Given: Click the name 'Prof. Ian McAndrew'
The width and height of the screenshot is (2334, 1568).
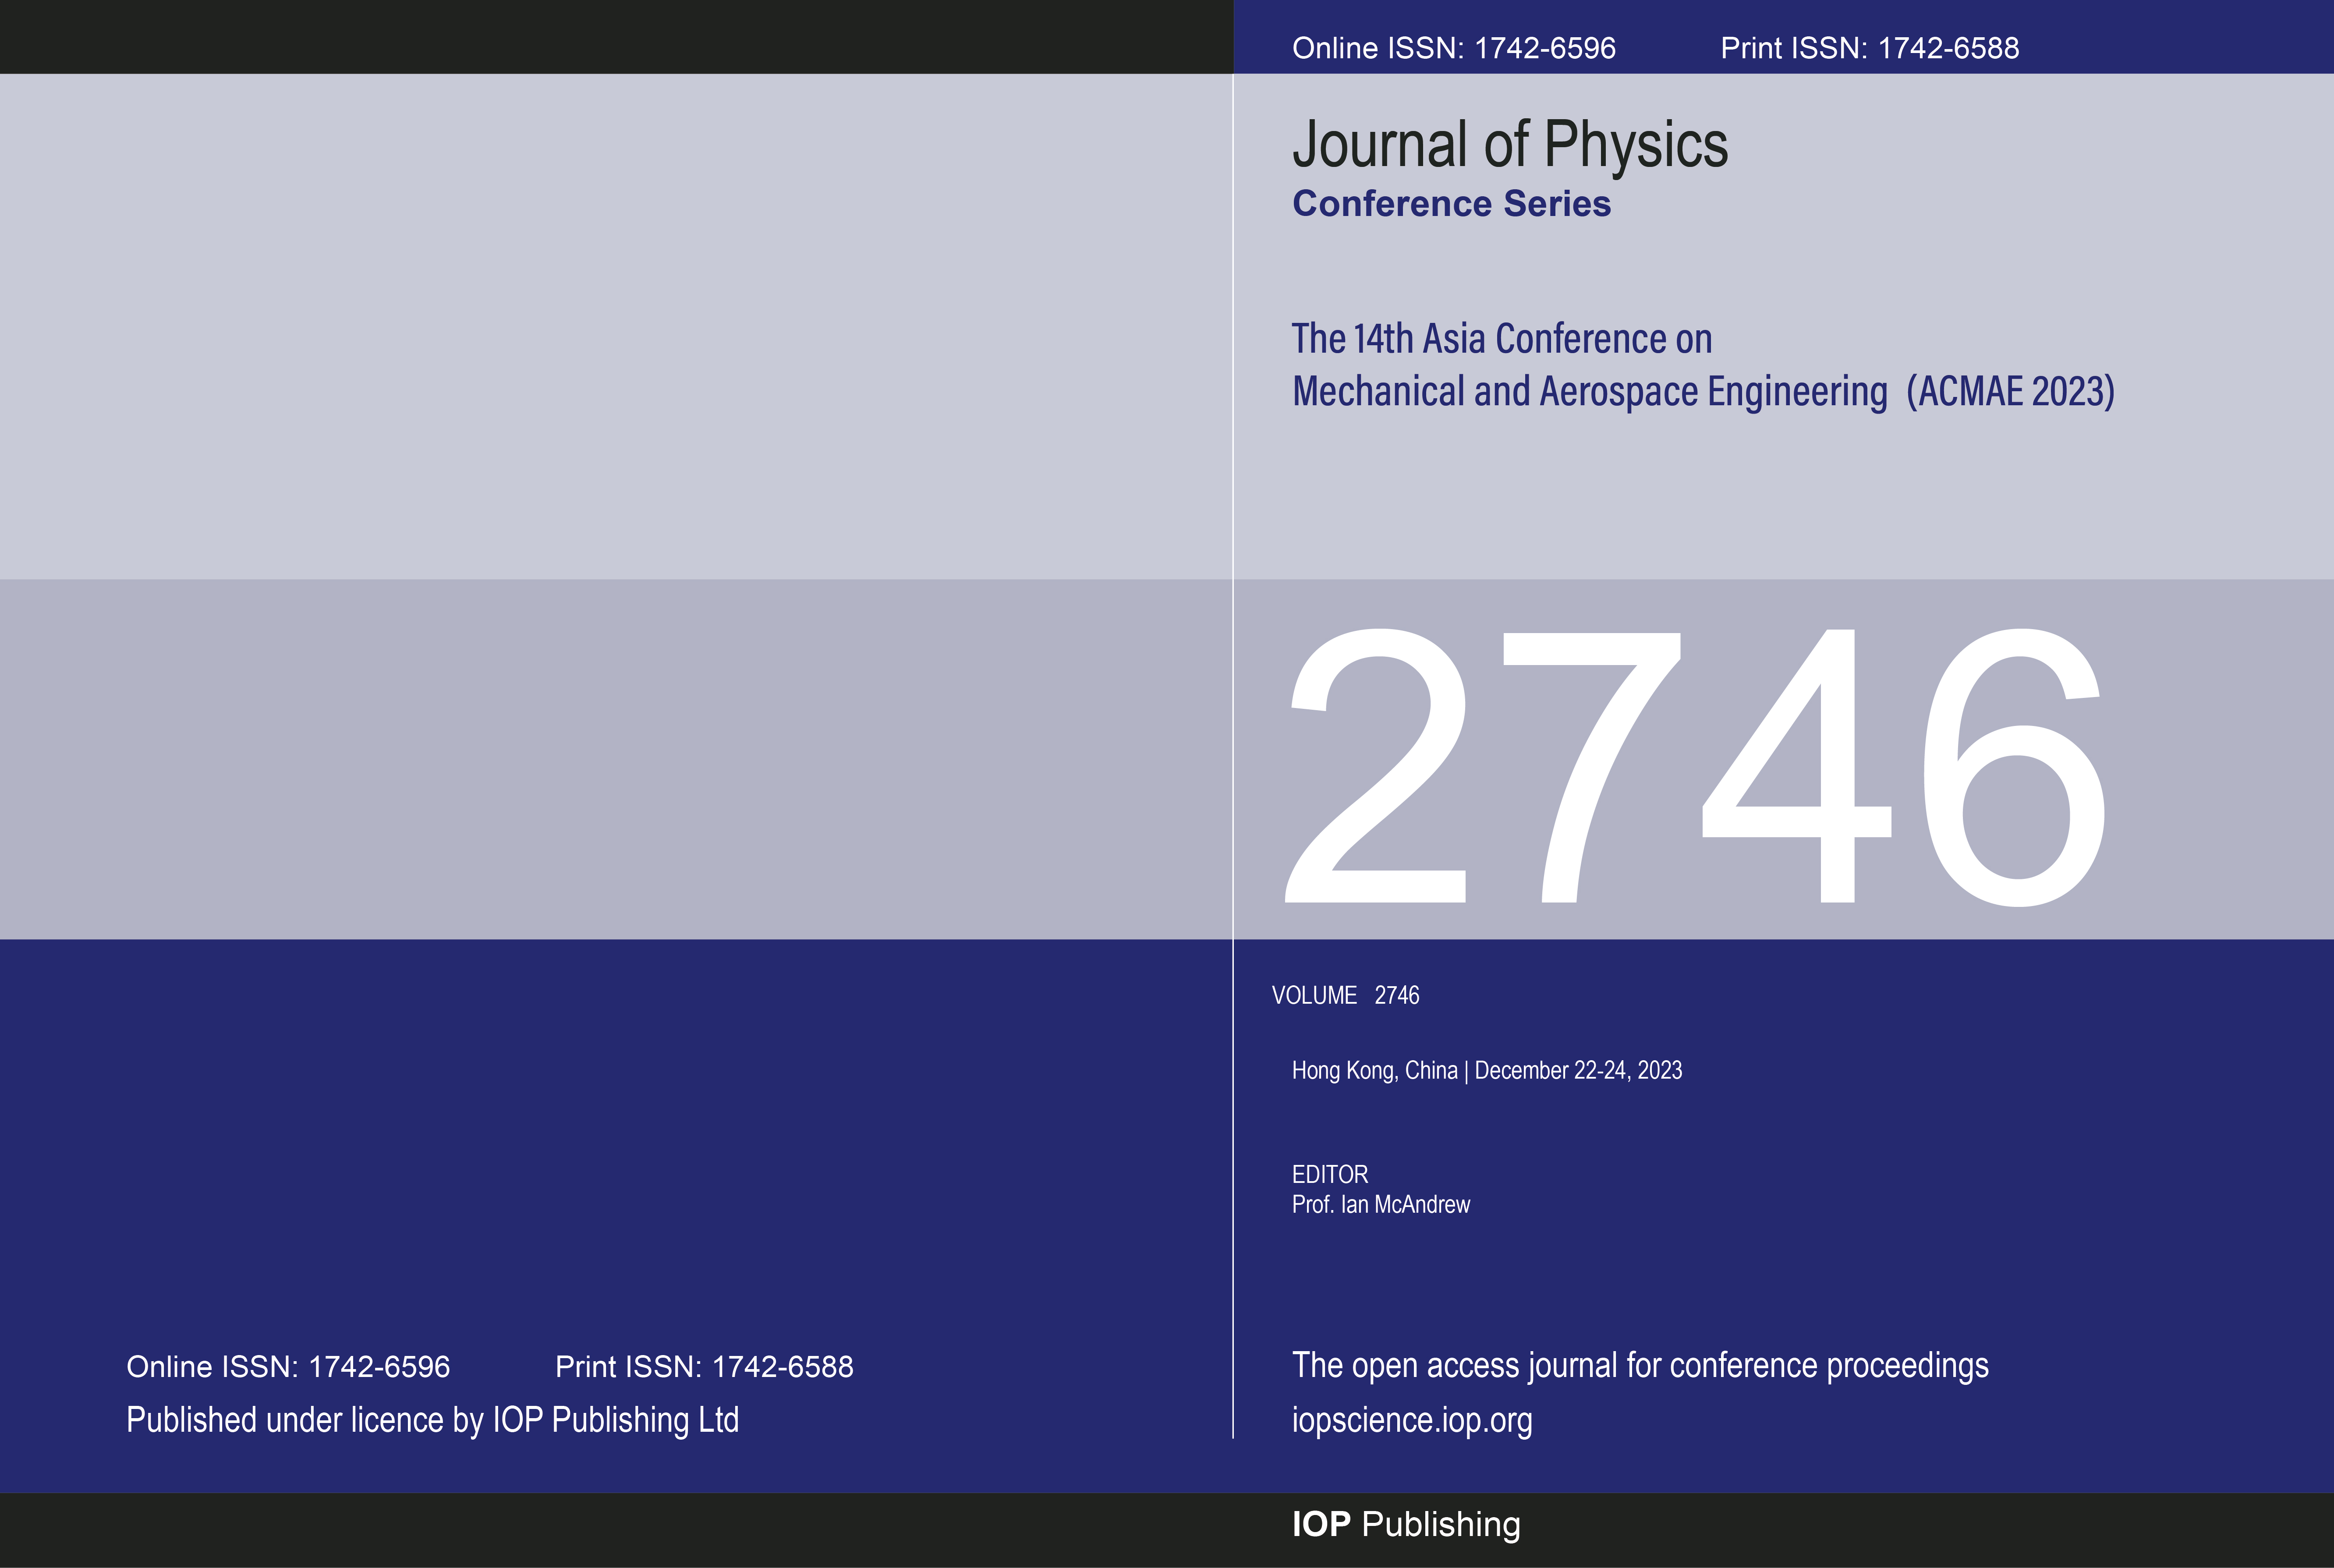Looking at the screenshot, I should [1381, 1204].
